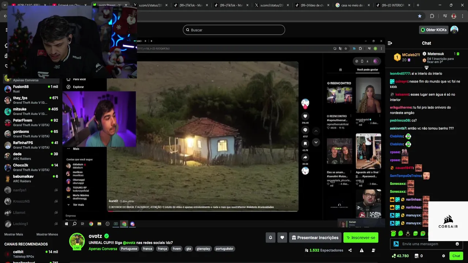The width and height of the screenshot is (468, 263).
Task: Check channel points balance 42.780
Action: 400,256
